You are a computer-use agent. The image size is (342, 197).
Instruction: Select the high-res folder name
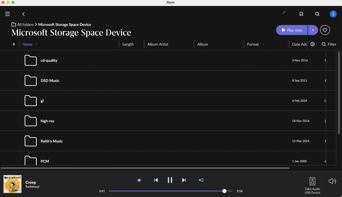click(x=47, y=121)
